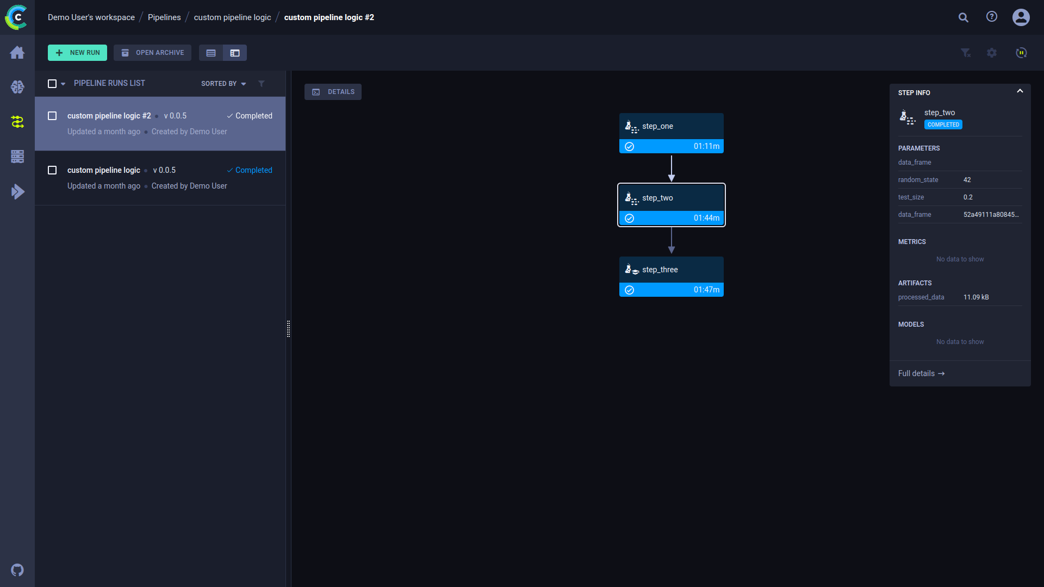
Task: Click the settings gear icon
Action: [992, 53]
